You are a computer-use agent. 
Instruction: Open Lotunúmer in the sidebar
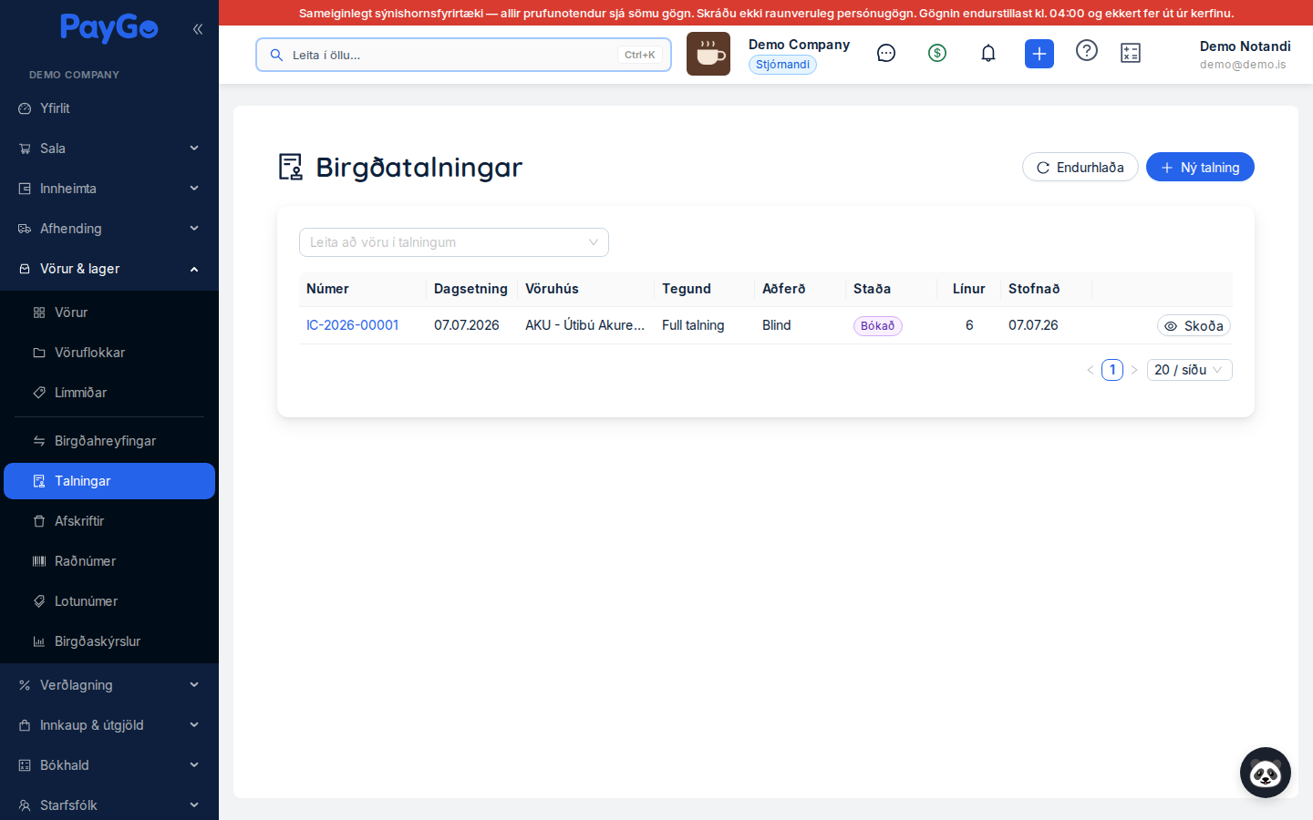pyautogui.click(x=109, y=601)
